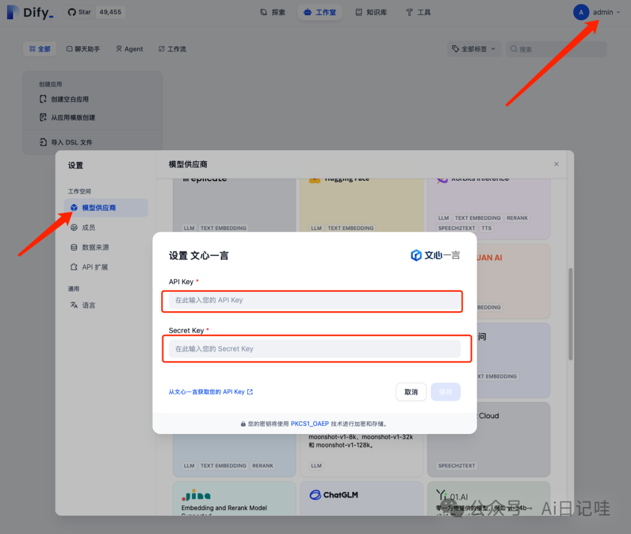Click the Secret Key input field

314,349
